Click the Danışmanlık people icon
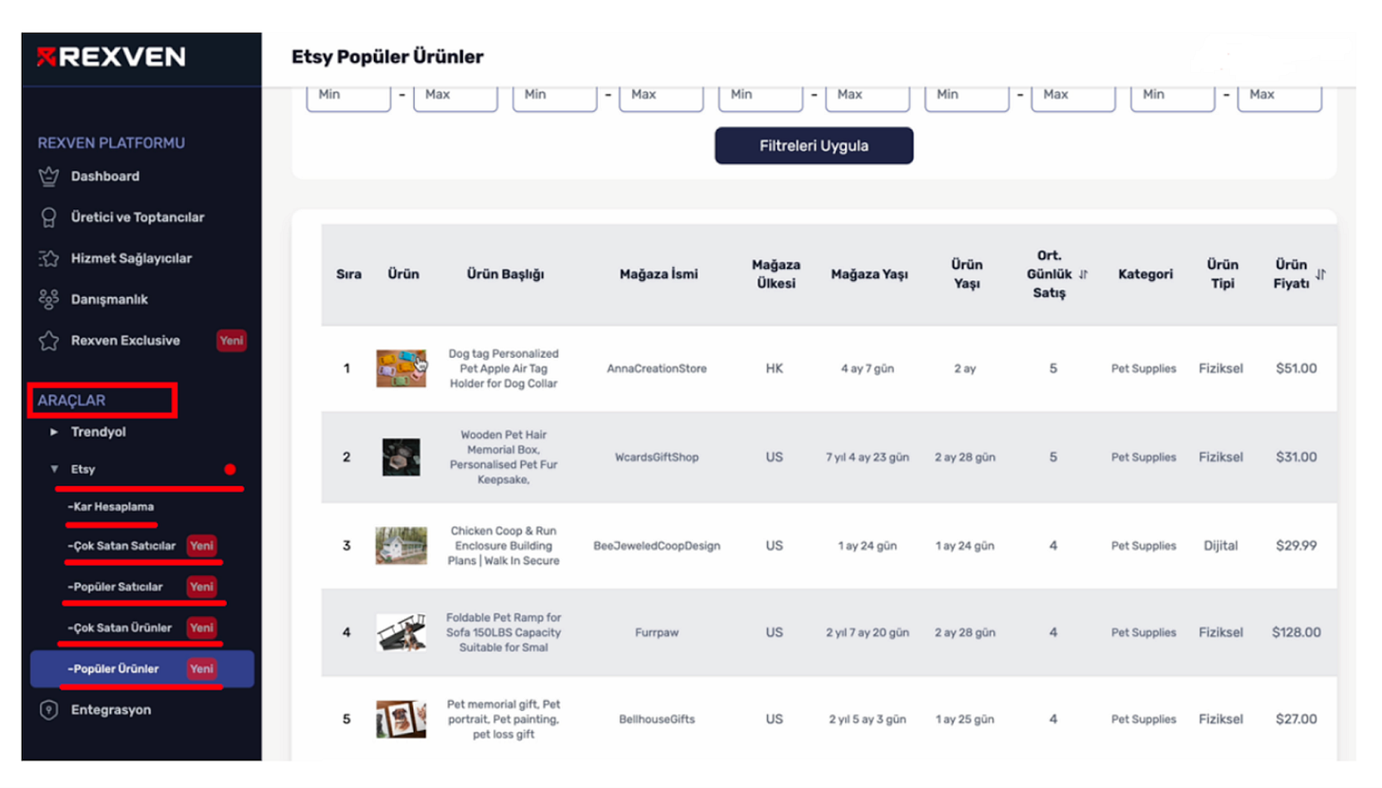Image resolution: width=1382 pixels, height=788 pixels. [x=48, y=299]
